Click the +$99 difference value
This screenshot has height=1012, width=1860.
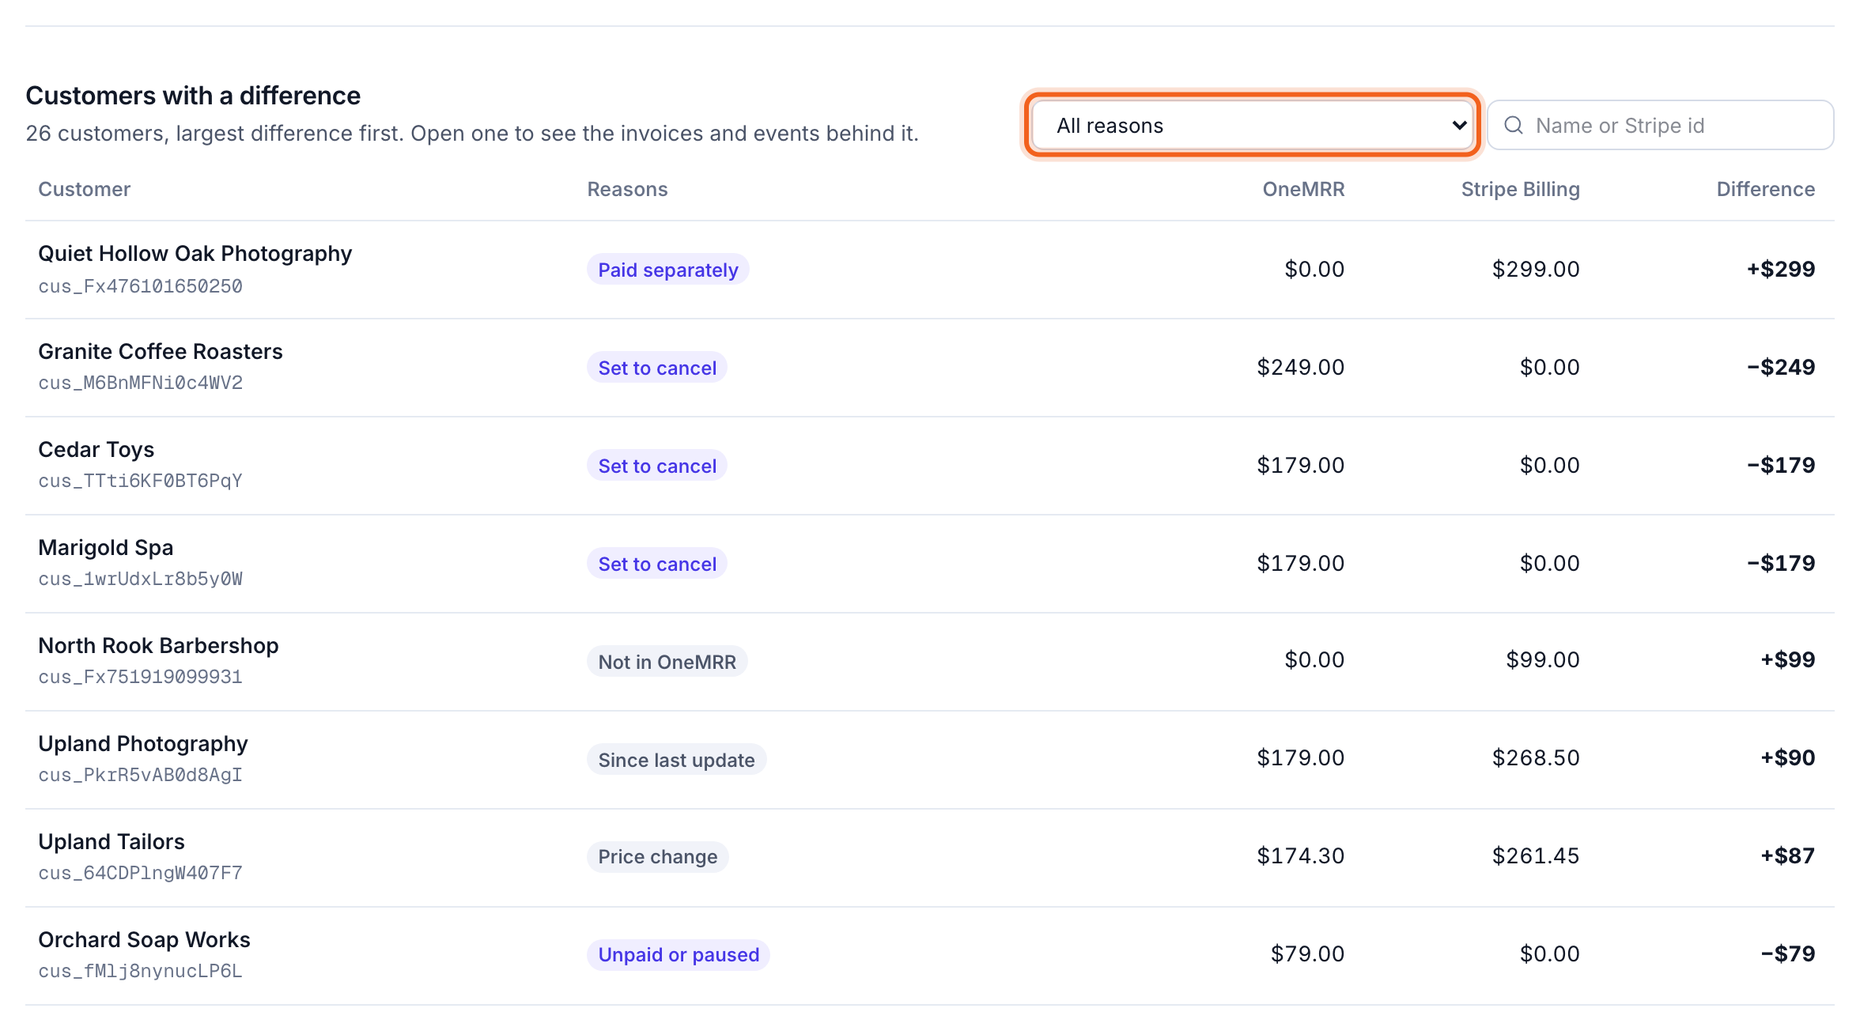click(1787, 660)
